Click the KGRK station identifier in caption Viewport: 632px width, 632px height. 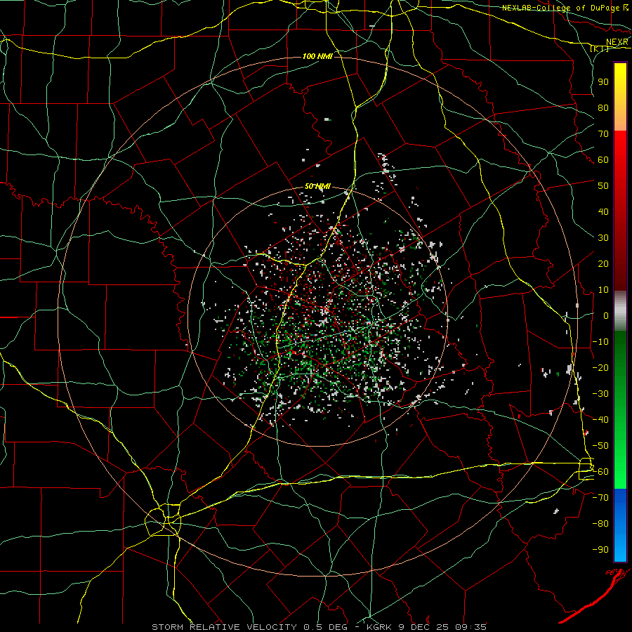379,627
